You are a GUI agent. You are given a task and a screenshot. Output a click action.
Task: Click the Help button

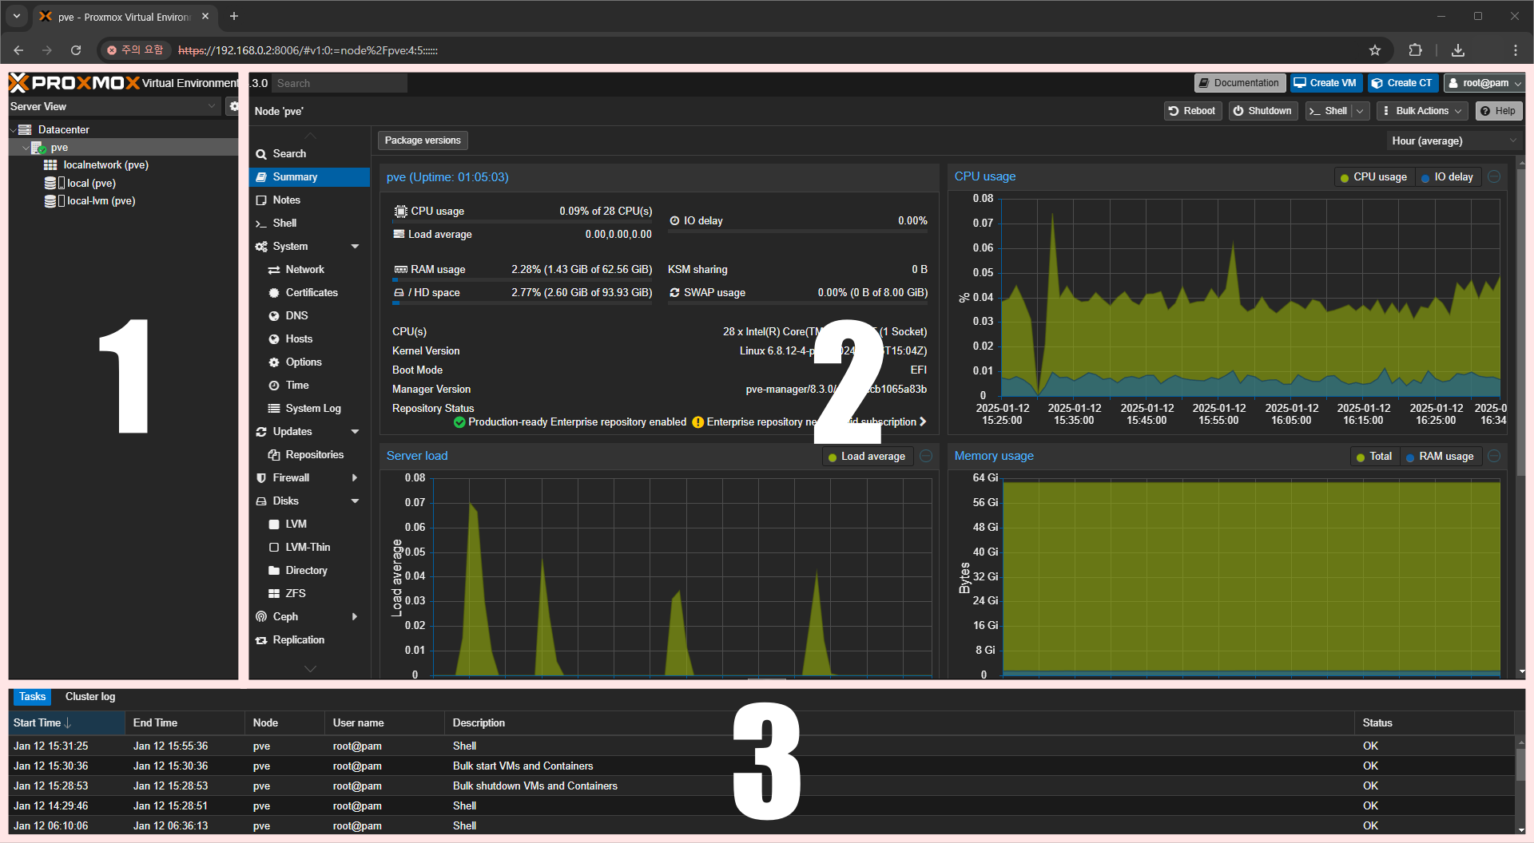[1499, 111]
